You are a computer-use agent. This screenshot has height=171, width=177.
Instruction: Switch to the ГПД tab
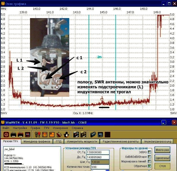tap(59, 142)
